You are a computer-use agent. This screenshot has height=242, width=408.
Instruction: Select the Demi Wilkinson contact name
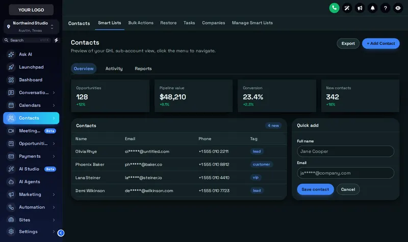click(90, 191)
